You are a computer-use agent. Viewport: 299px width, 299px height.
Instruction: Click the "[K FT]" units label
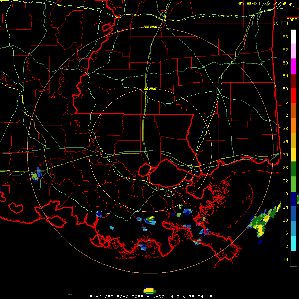[x=281, y=23]
